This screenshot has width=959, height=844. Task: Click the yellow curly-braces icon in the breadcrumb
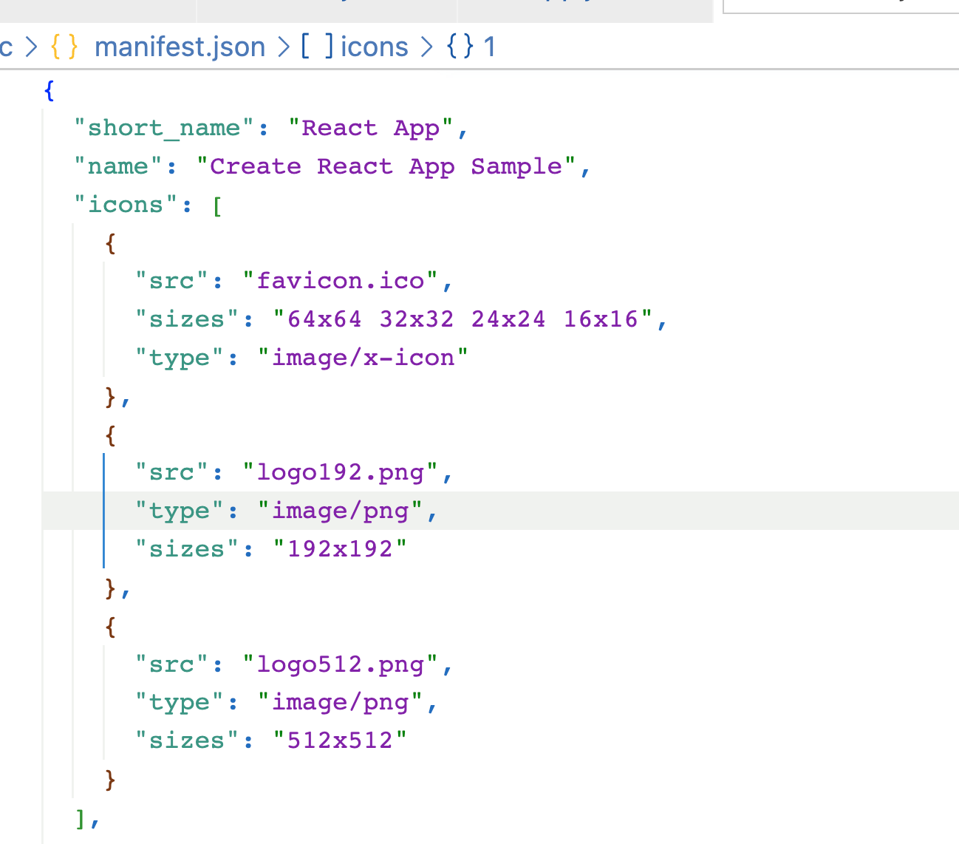[x=63, y=47]
